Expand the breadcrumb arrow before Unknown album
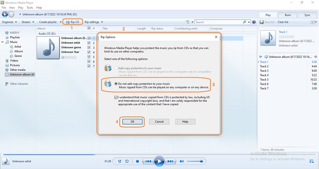 pos(20,14)
